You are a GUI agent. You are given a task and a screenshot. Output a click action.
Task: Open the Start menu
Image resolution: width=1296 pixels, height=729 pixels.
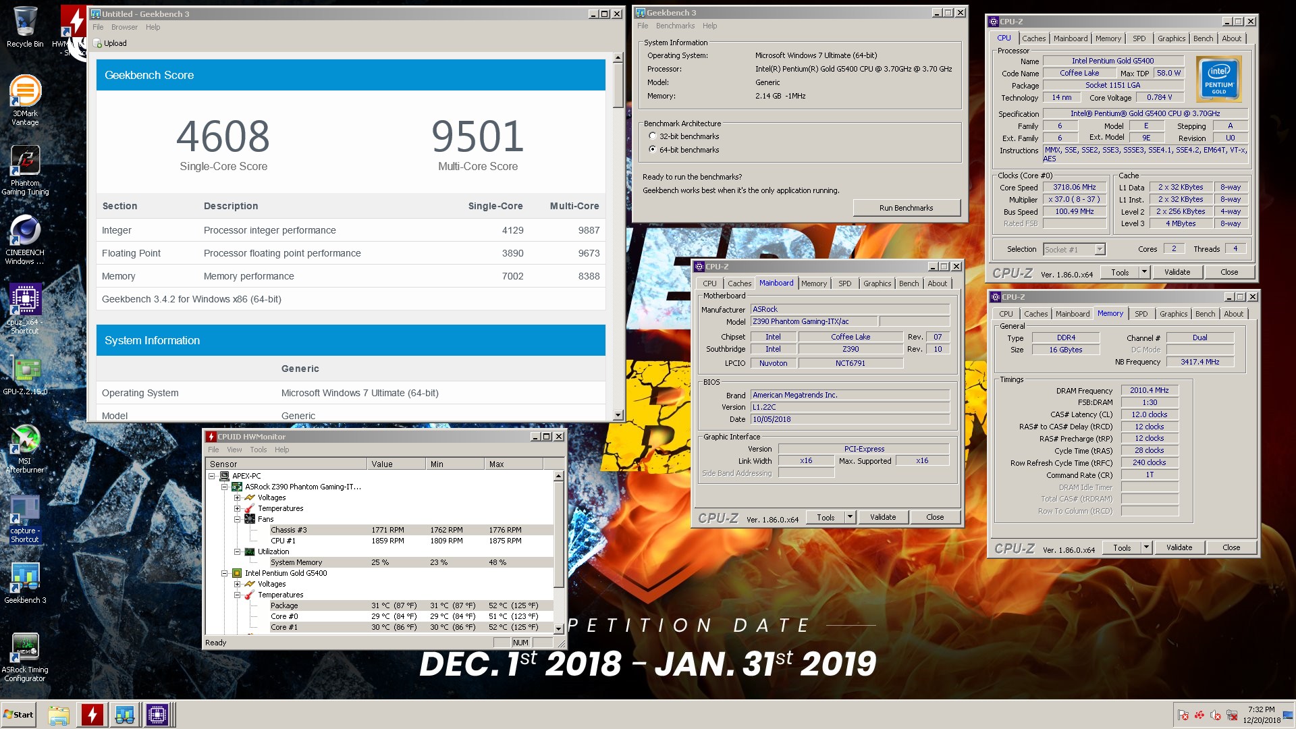coord(19,715)
